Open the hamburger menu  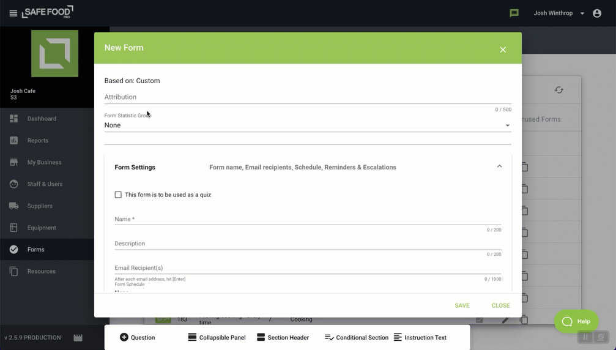[13, 13]
